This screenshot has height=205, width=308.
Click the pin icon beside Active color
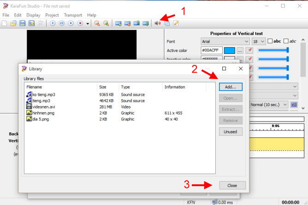point(249,50)
